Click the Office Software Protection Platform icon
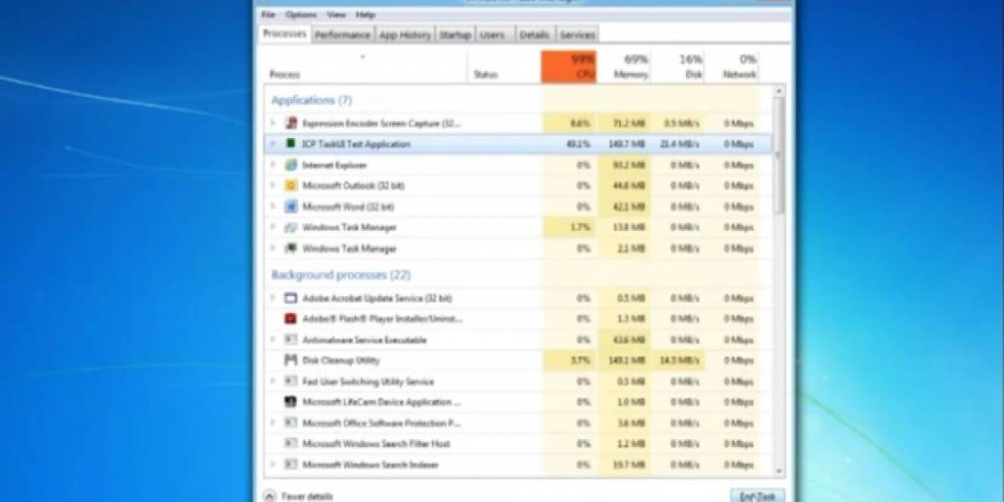1004x502 pixels. [291, 423]
